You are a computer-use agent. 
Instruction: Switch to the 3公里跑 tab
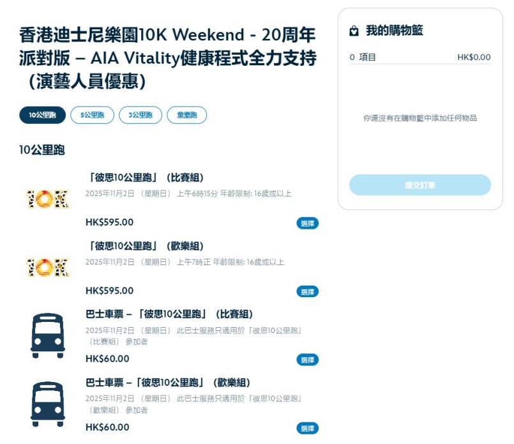coord(140,115)
